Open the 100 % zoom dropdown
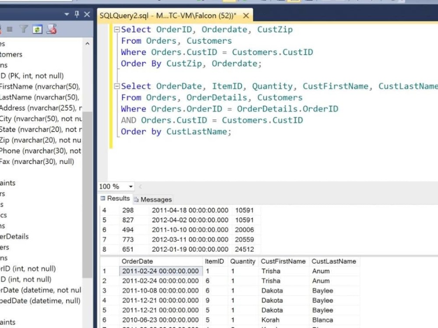The width and height of the screenshot is (438, 328). (x=131, y=186)
